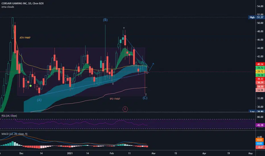This screenshot has width=265, height=156.
Task: Click the 'IPO VWAP' annotation
Action: coord(115,99)
